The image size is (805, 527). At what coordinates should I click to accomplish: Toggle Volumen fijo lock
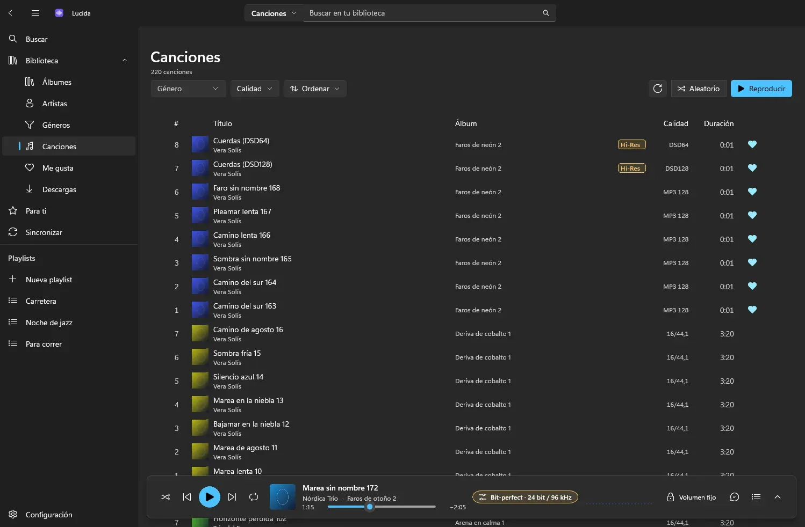[x=691, y=497]
